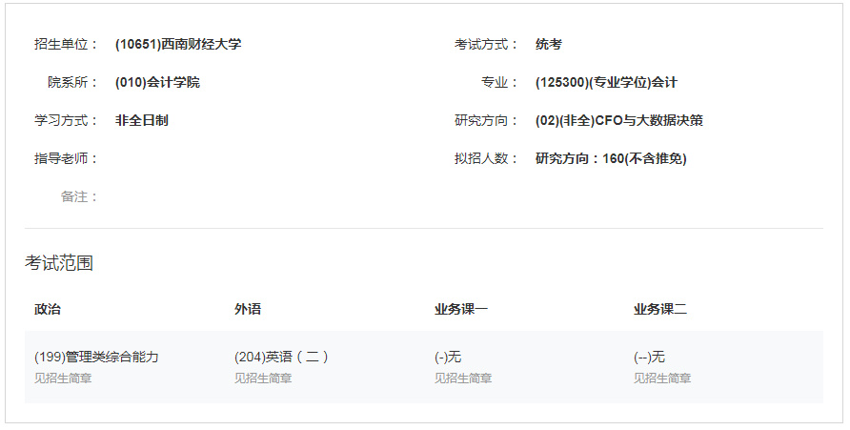The image size is (850, 430).
Task: Click the 备注 label
Action: pyautogui.click(x=79, y=196)
